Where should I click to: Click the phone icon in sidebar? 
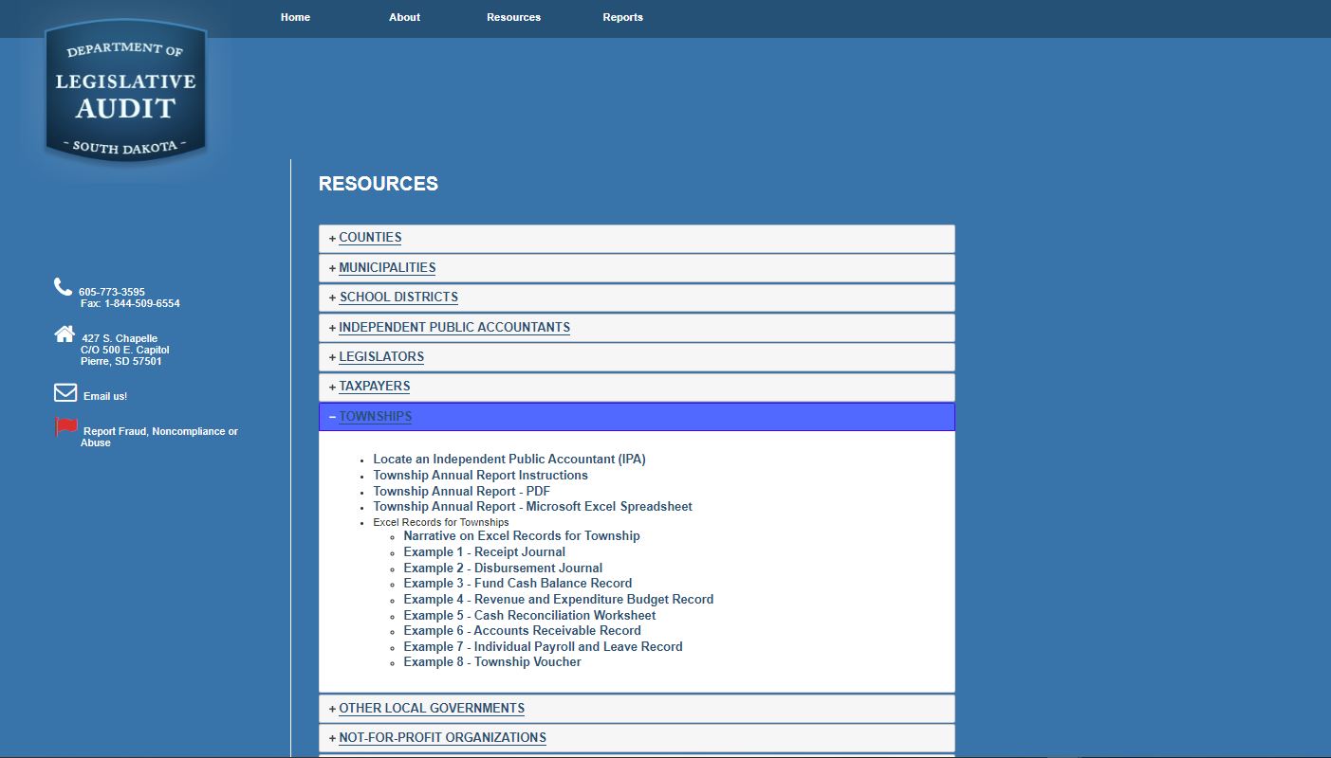[63, 286]
